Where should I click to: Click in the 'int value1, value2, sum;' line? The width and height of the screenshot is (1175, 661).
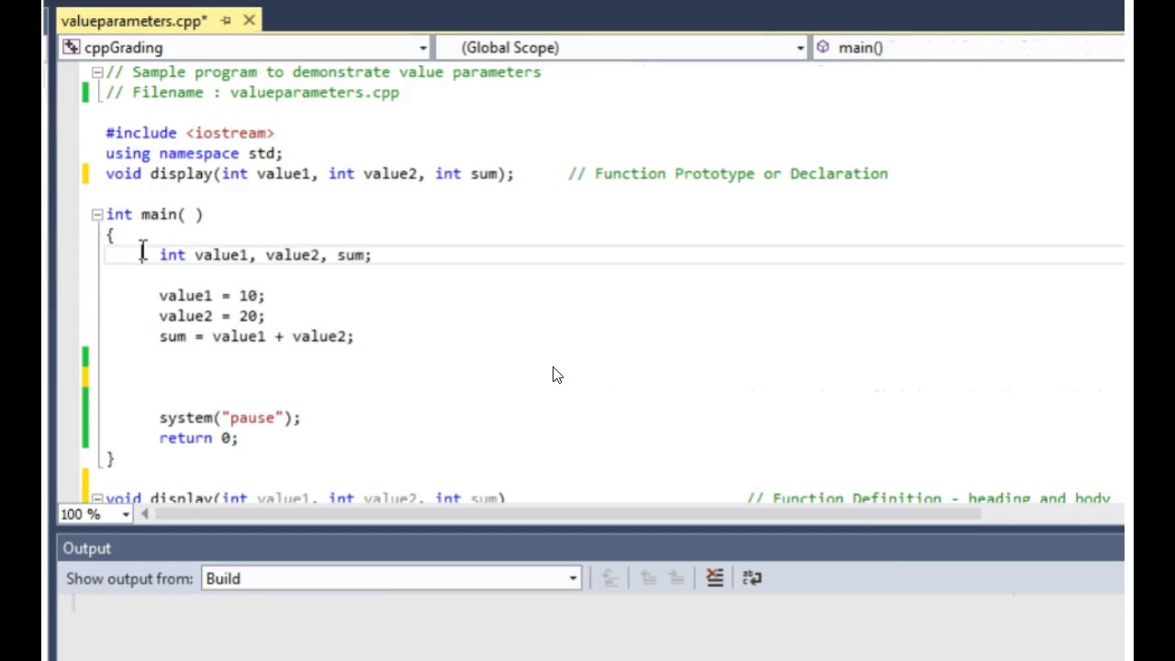tap(265, 255)
